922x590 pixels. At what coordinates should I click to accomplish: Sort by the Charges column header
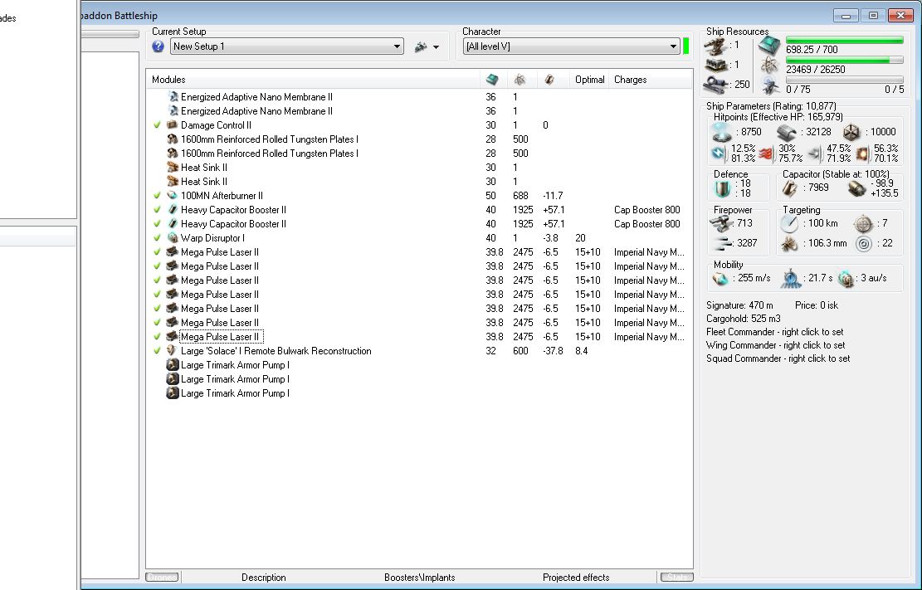[651, 80]
